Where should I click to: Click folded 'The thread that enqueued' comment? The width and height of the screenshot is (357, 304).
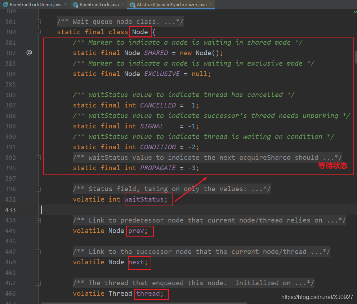pos(193,283)
